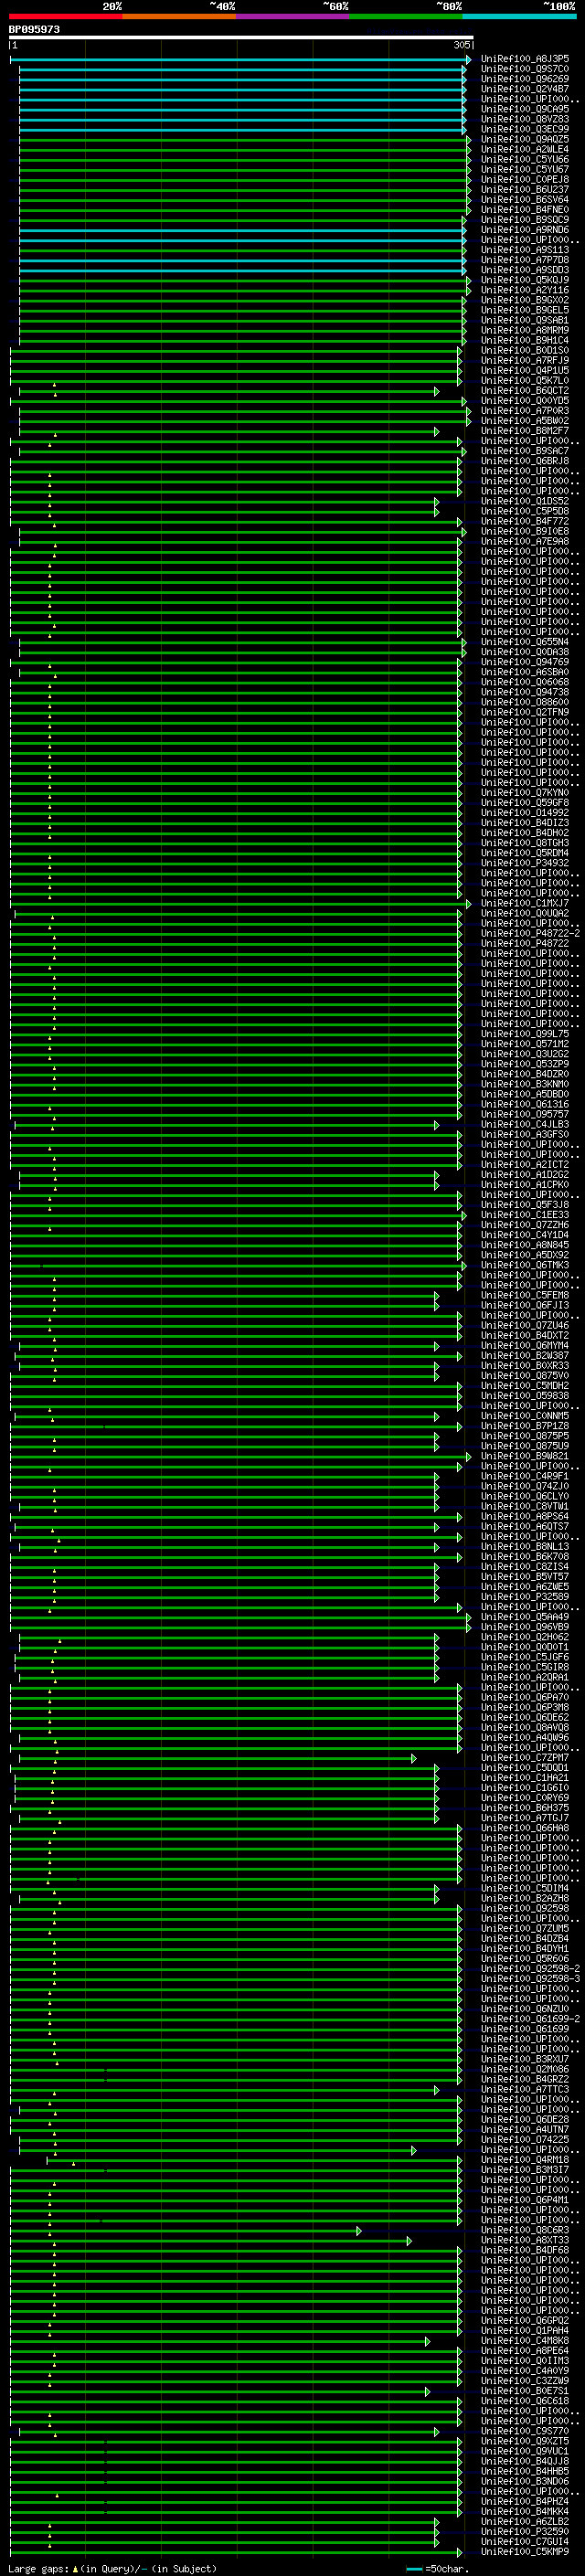Select the UniRef100_Q61316 label

point(525,1104)
